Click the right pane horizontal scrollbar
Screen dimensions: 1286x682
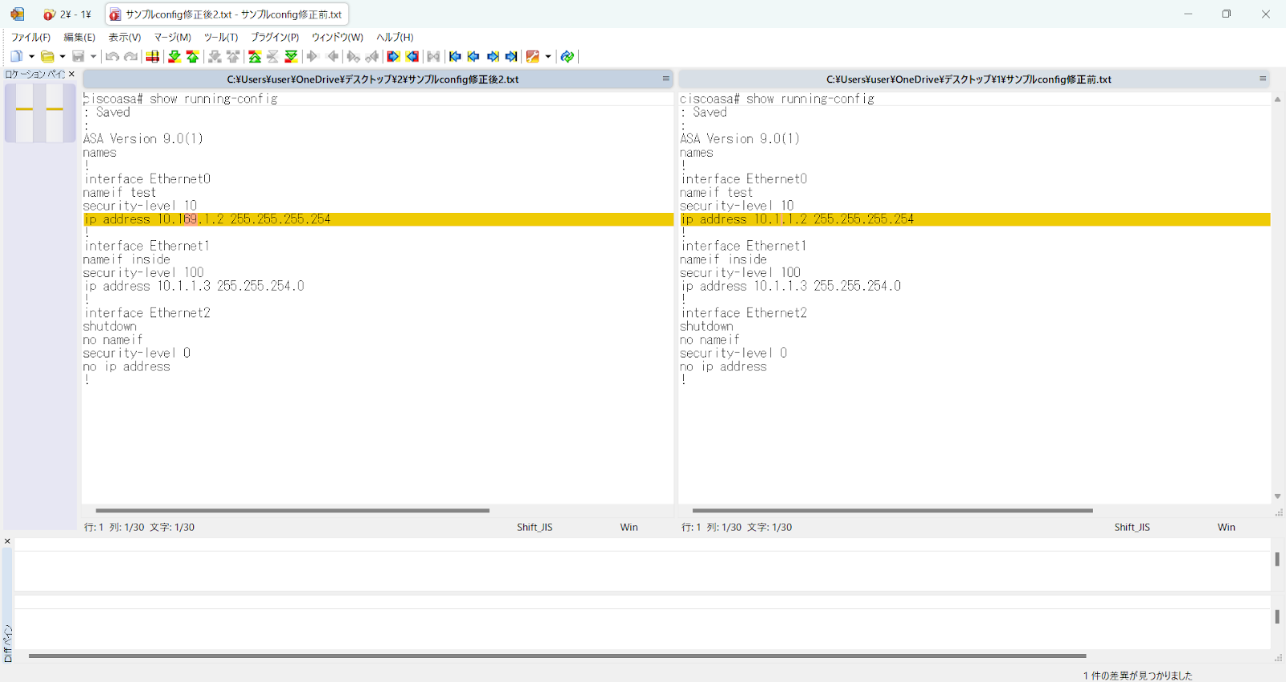tap(892, 510)
